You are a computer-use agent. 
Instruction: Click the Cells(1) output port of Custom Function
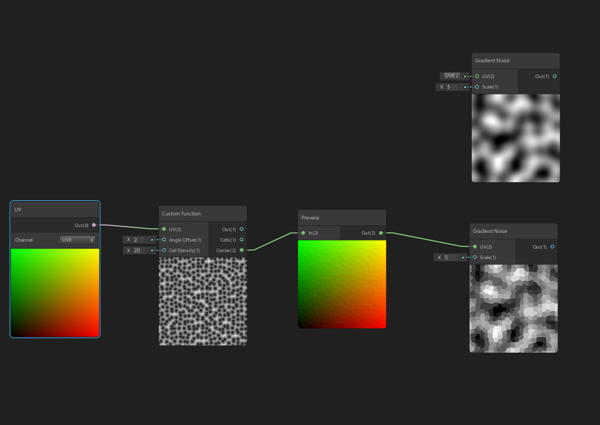point(242,239)
